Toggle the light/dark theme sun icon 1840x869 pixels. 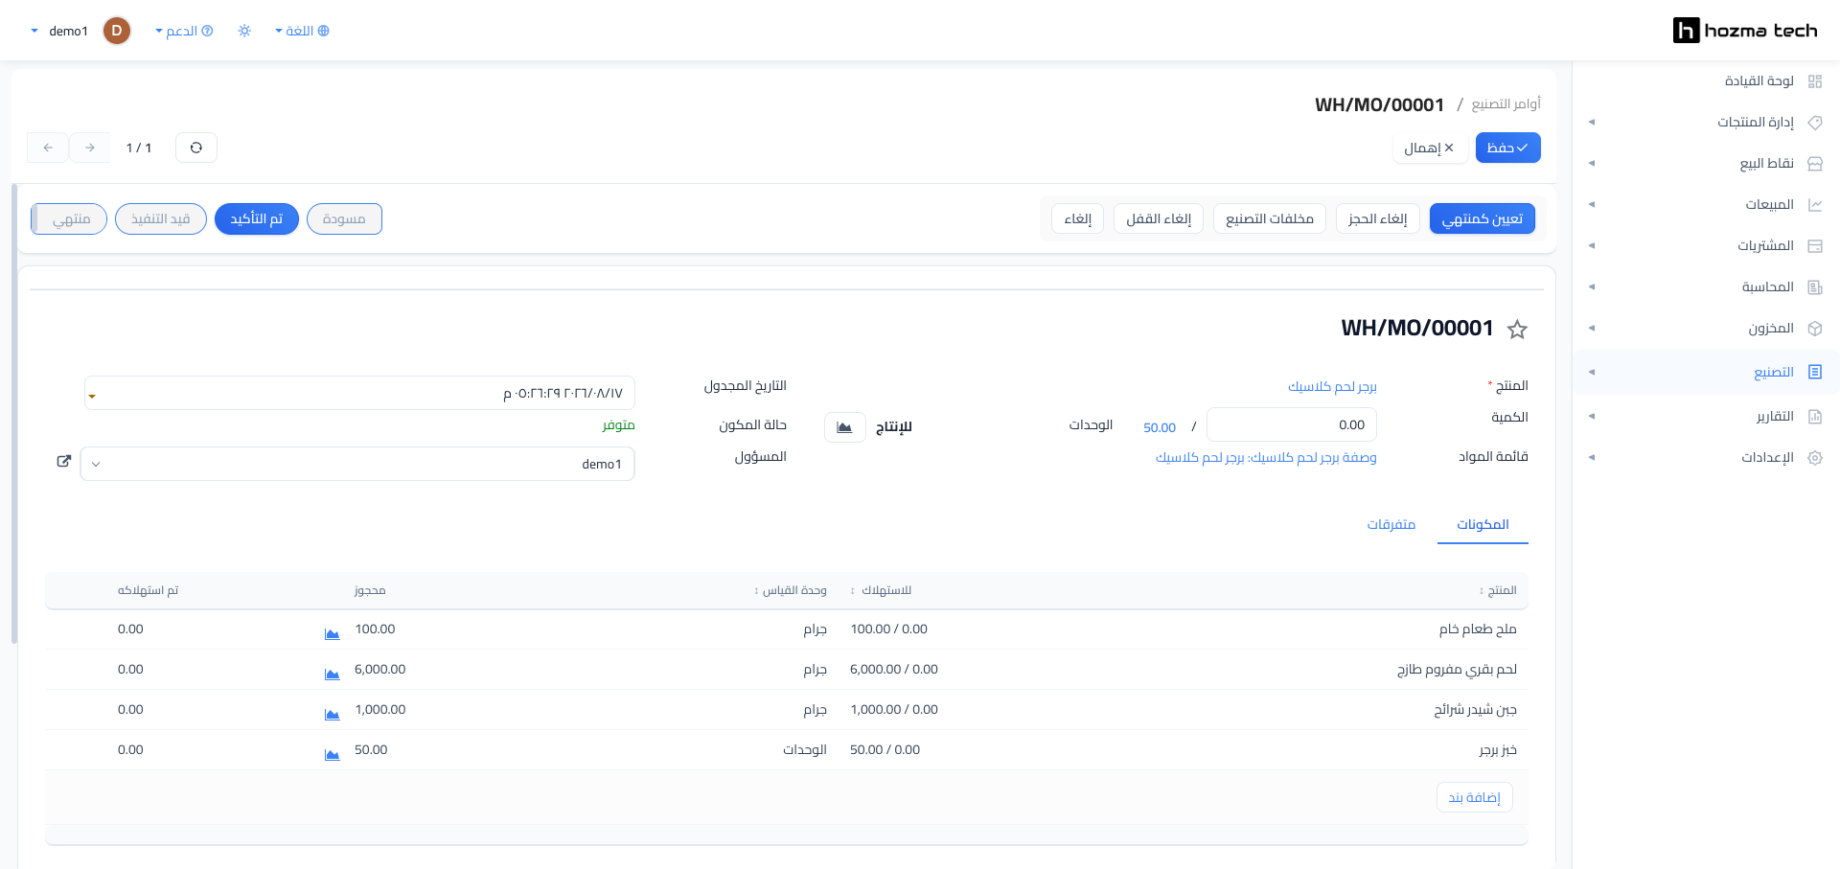pos(244,31)
